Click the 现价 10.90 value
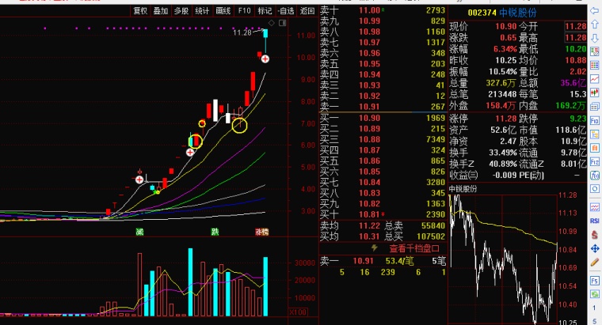The width and height of the screenshot is (602, 325). coord(505,26)
